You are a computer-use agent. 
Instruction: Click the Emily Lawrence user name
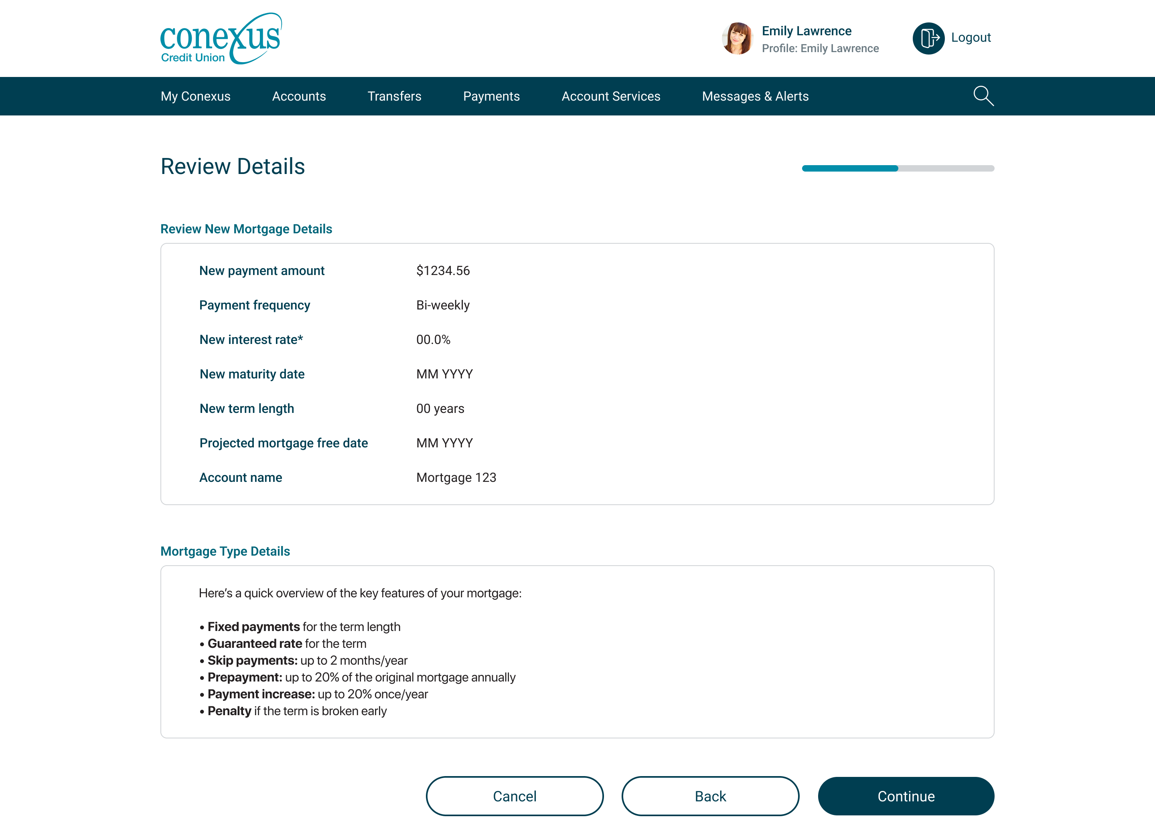(x=806, y=31)
